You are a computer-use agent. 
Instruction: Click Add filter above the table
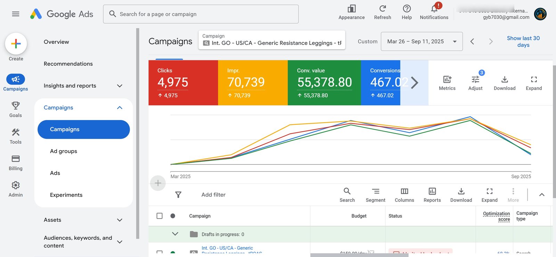pyautogui.click(x=213, y=195)
